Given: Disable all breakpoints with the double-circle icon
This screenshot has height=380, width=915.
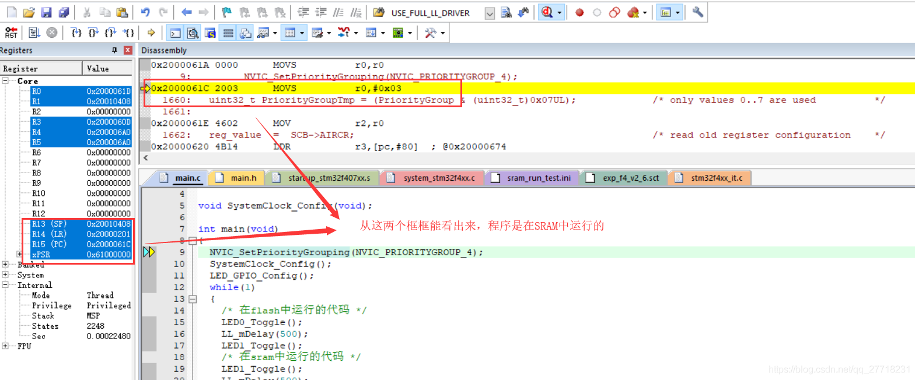Looking at the screenshot, I should coord(614,12).
